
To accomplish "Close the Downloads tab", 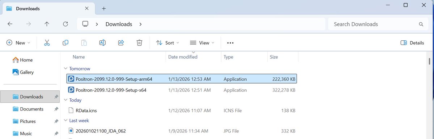I will tap(86, 8).
